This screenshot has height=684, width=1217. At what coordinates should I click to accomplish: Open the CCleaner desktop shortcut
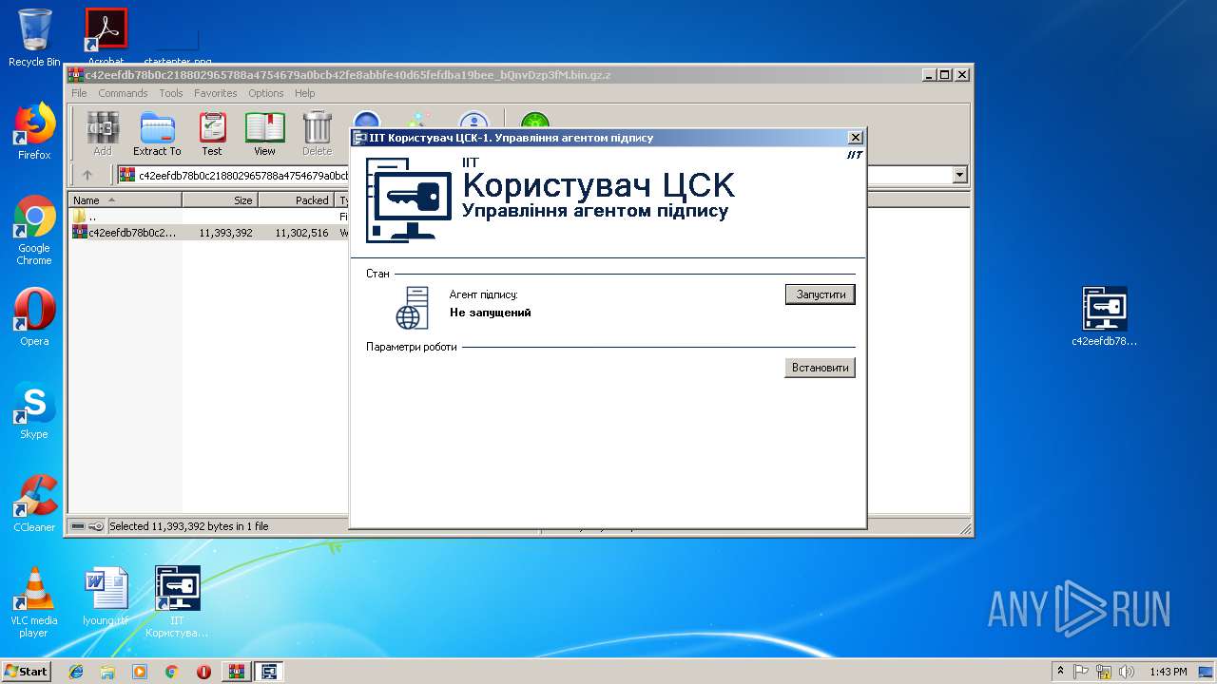tap(34, 503)
